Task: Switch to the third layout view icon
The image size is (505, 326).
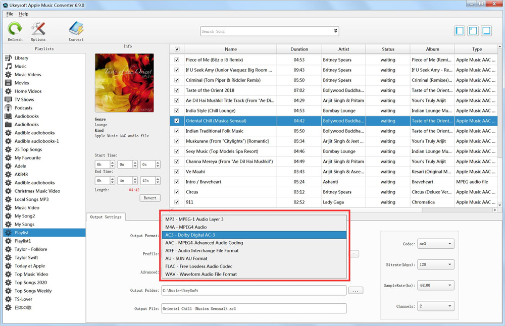Action: click(486, 31)
